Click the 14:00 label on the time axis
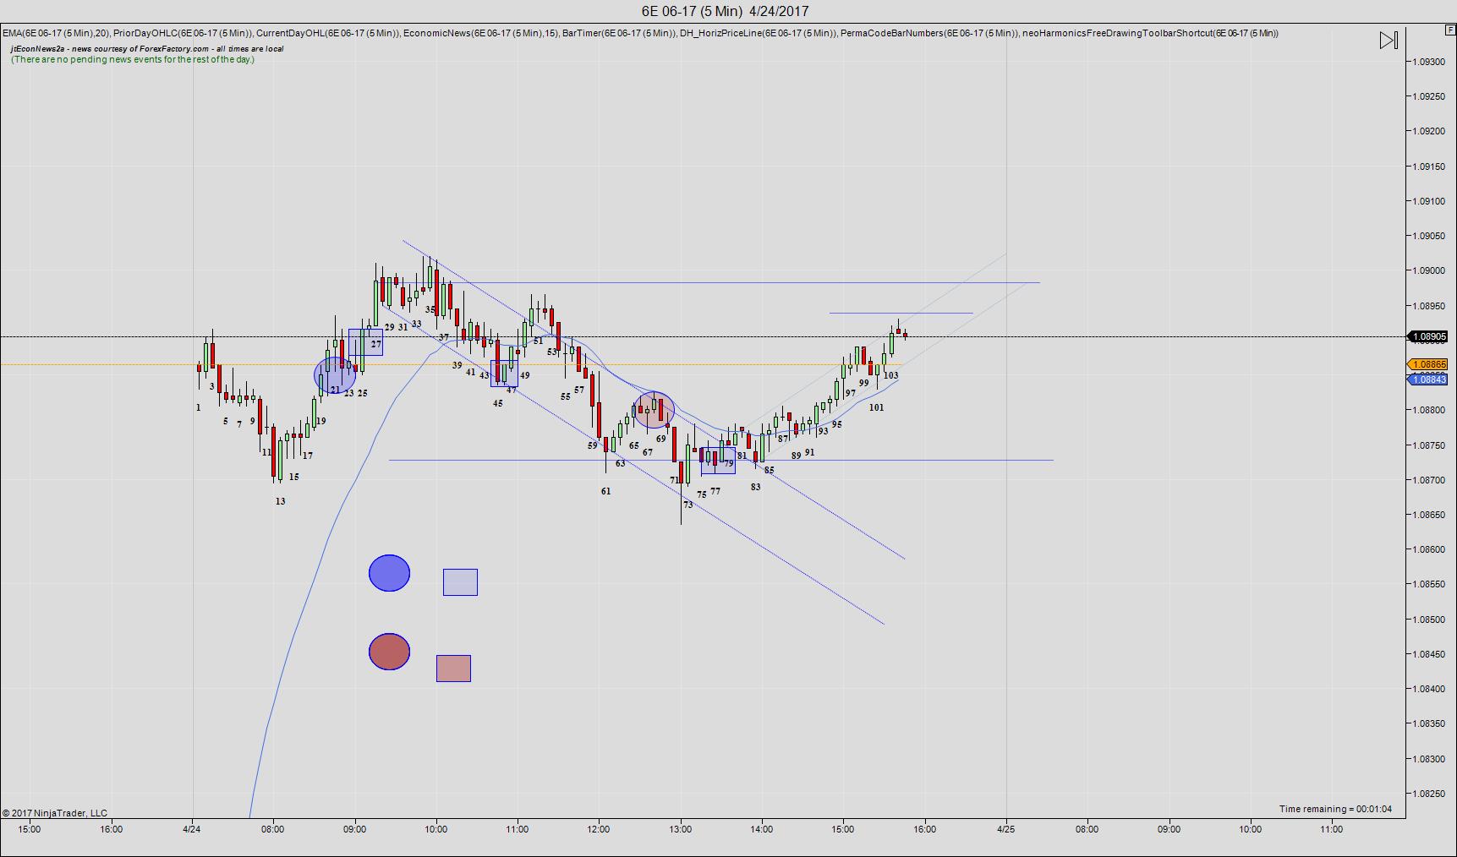 [x=761, y=829]
